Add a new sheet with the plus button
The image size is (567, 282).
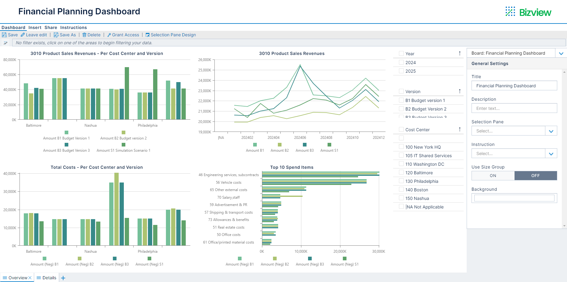(63, 278)
